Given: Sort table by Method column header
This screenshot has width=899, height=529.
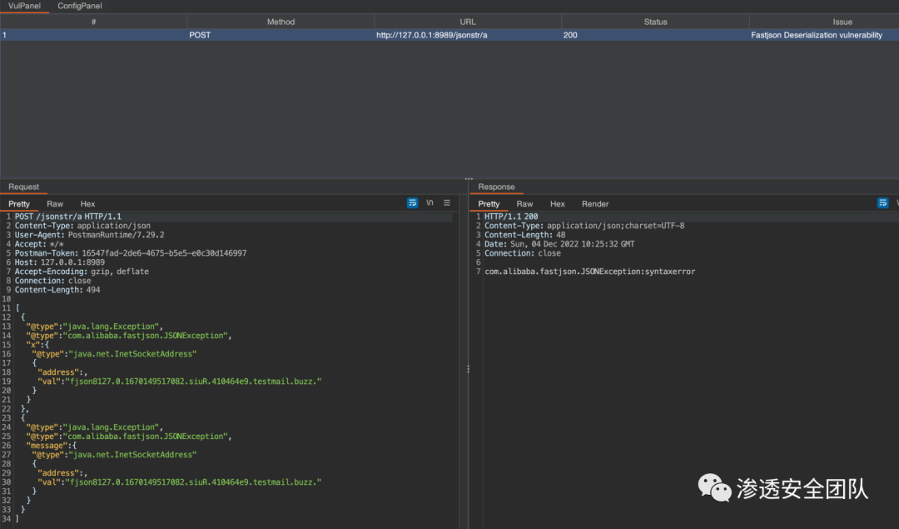Looking at the screenshot, I should tap(281, 22).
